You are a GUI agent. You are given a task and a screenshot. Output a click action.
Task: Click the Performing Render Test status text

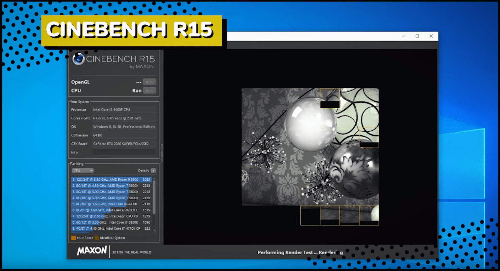tap(300, 252)
